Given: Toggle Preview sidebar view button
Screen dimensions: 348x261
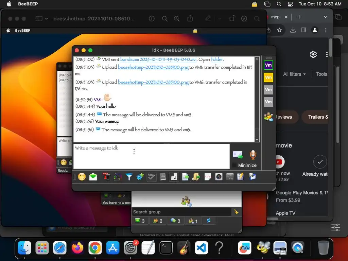Looking at the screenshot, I should click(x=39, y=19).
